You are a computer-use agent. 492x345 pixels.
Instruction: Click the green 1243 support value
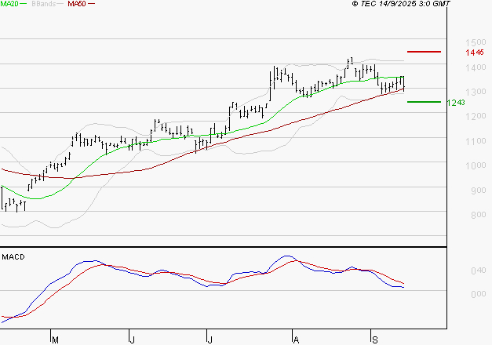456,103
